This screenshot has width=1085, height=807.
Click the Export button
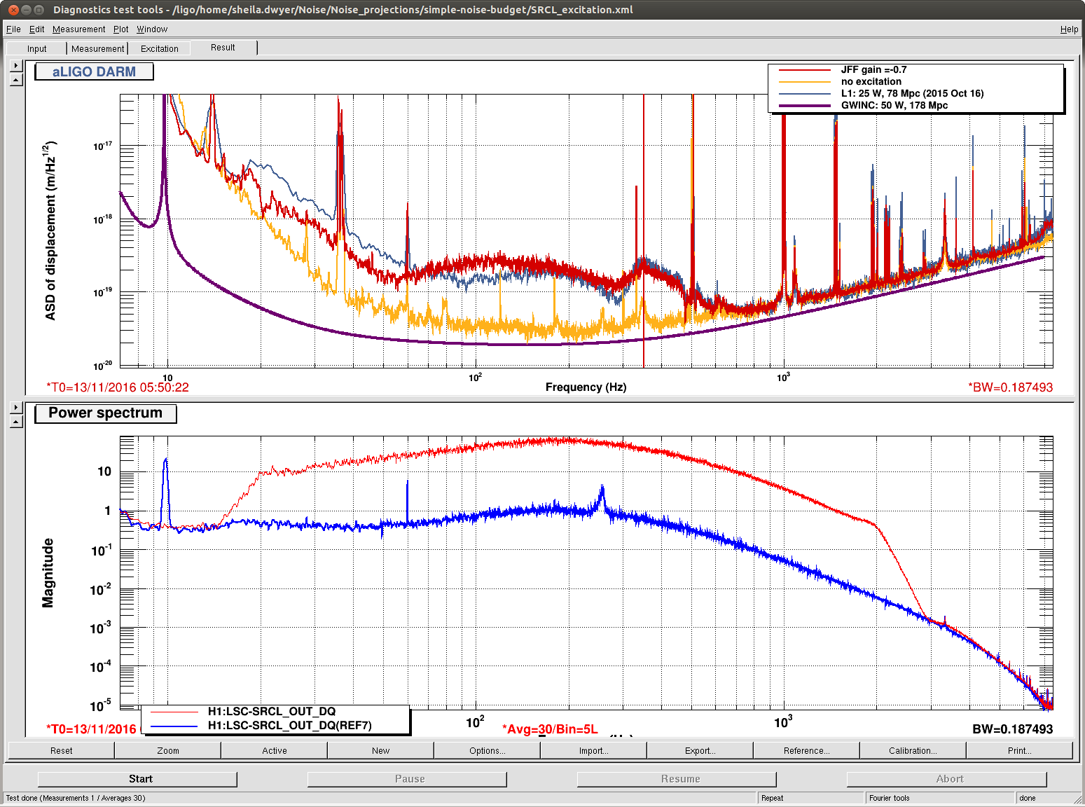coord(700,750)
